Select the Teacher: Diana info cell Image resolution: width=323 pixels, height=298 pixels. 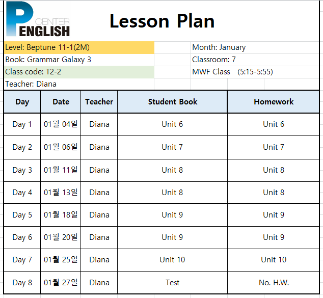click(79, 84)
